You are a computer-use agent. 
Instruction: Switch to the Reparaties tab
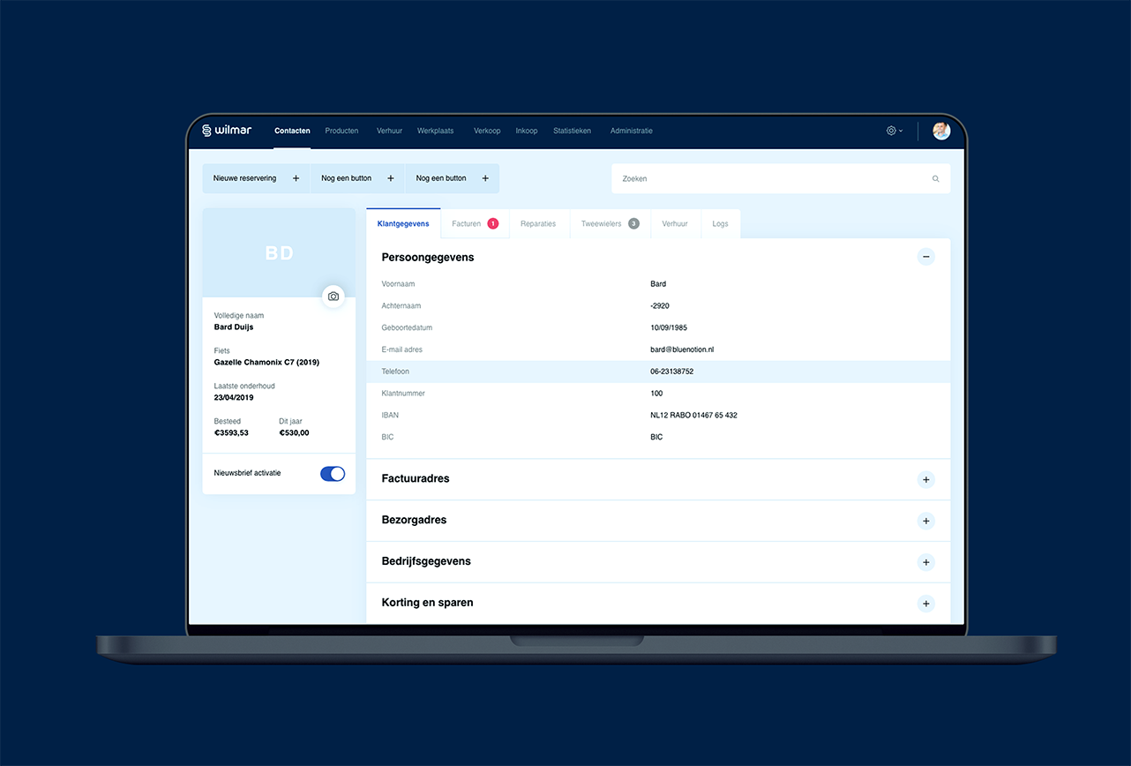pos(538,224)
